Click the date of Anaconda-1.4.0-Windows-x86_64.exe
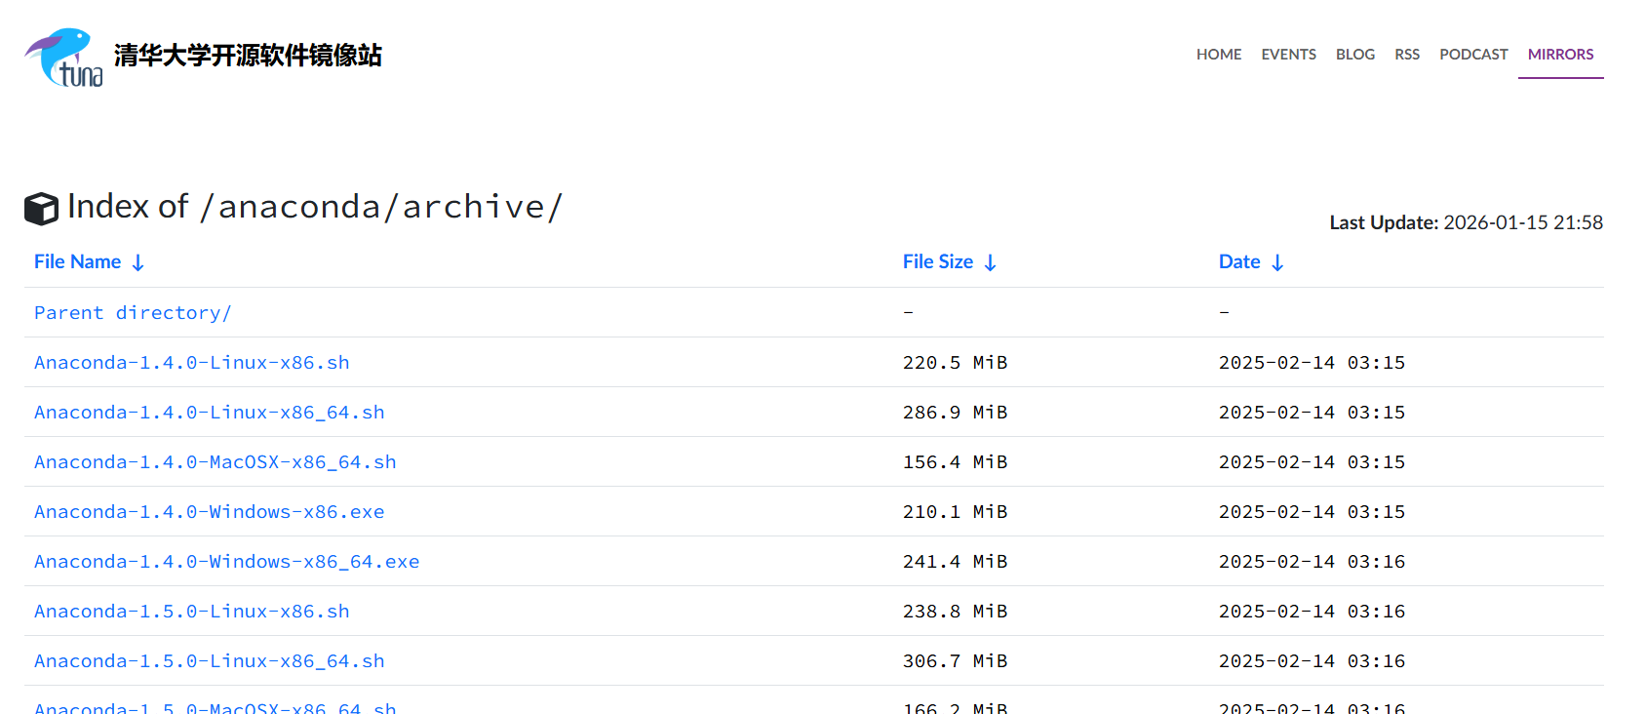This screenshot has height=714, width=1646. [x=1313, y=562]
